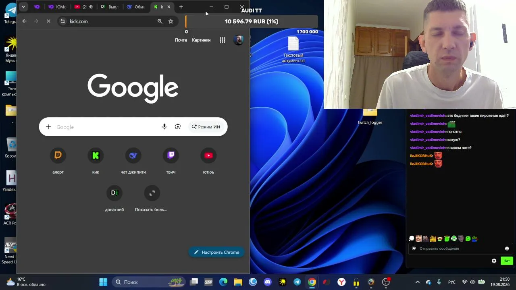Stop loading the page
516x290 pixels.
tap(48, 21)
